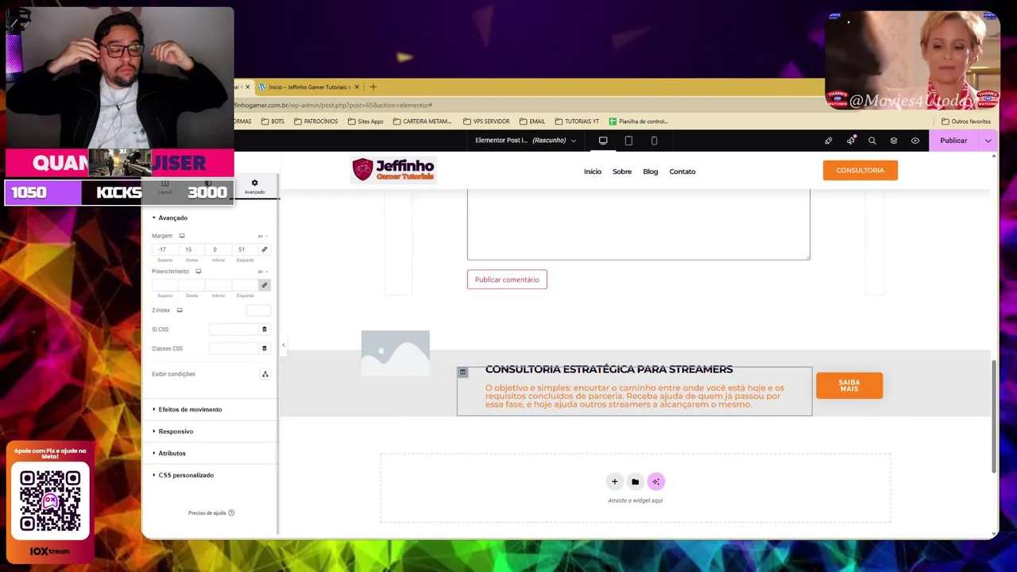Open publish options dropdown arrow

pos(988,141)
